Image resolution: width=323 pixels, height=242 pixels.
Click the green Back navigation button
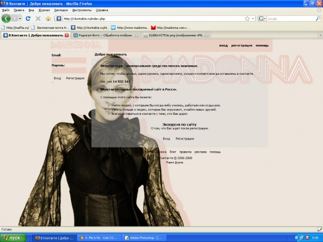[x=6, y=19]
